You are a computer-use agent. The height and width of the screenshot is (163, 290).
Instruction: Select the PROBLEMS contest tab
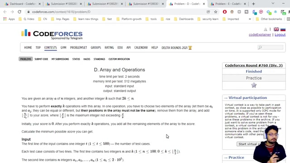click(x=25, y=59)
